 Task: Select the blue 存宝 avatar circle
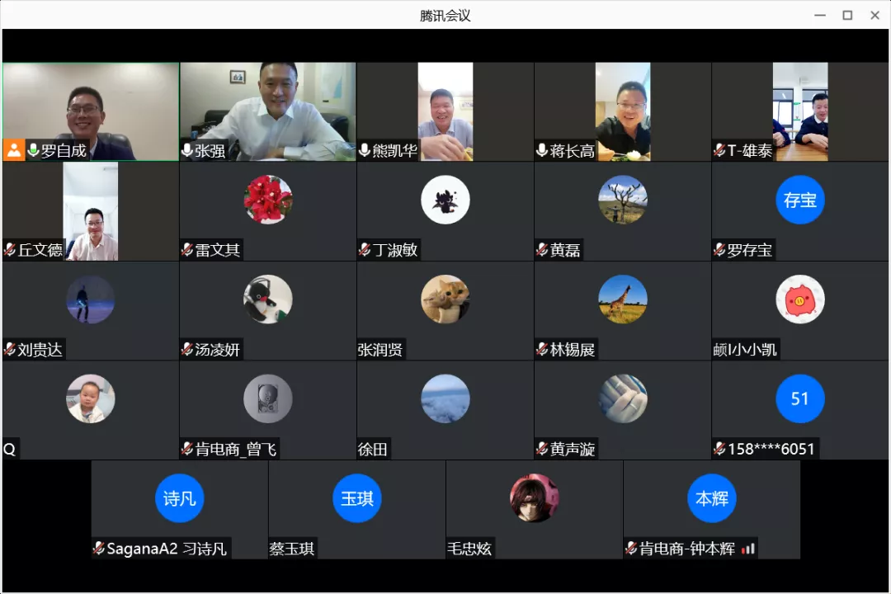[800, 200]
